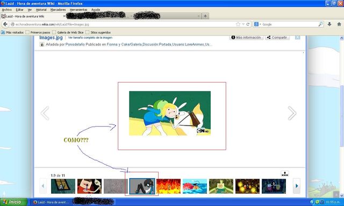This screenshot has height=206, width=344.
Task: Go to the Firefox home page icon
Action: 339,24
